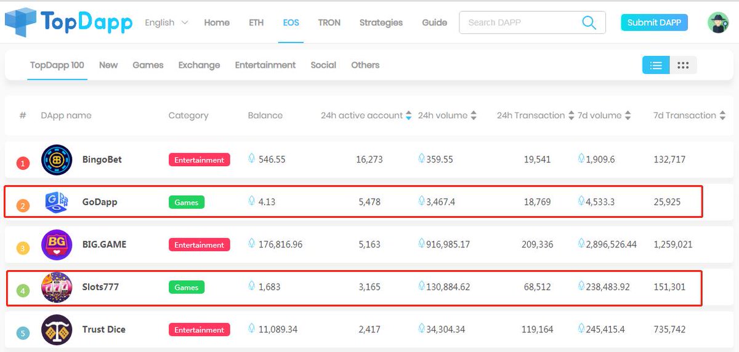Click BingoBet 7d transaction value 132,717

click(669, 159)
